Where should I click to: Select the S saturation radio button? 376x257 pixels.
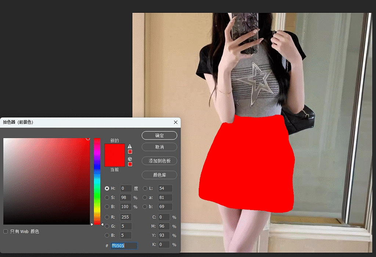107,198
